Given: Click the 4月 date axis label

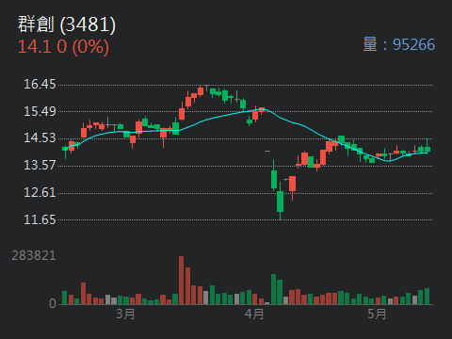Looking at the screenshot, I should (x=254, y=314).
